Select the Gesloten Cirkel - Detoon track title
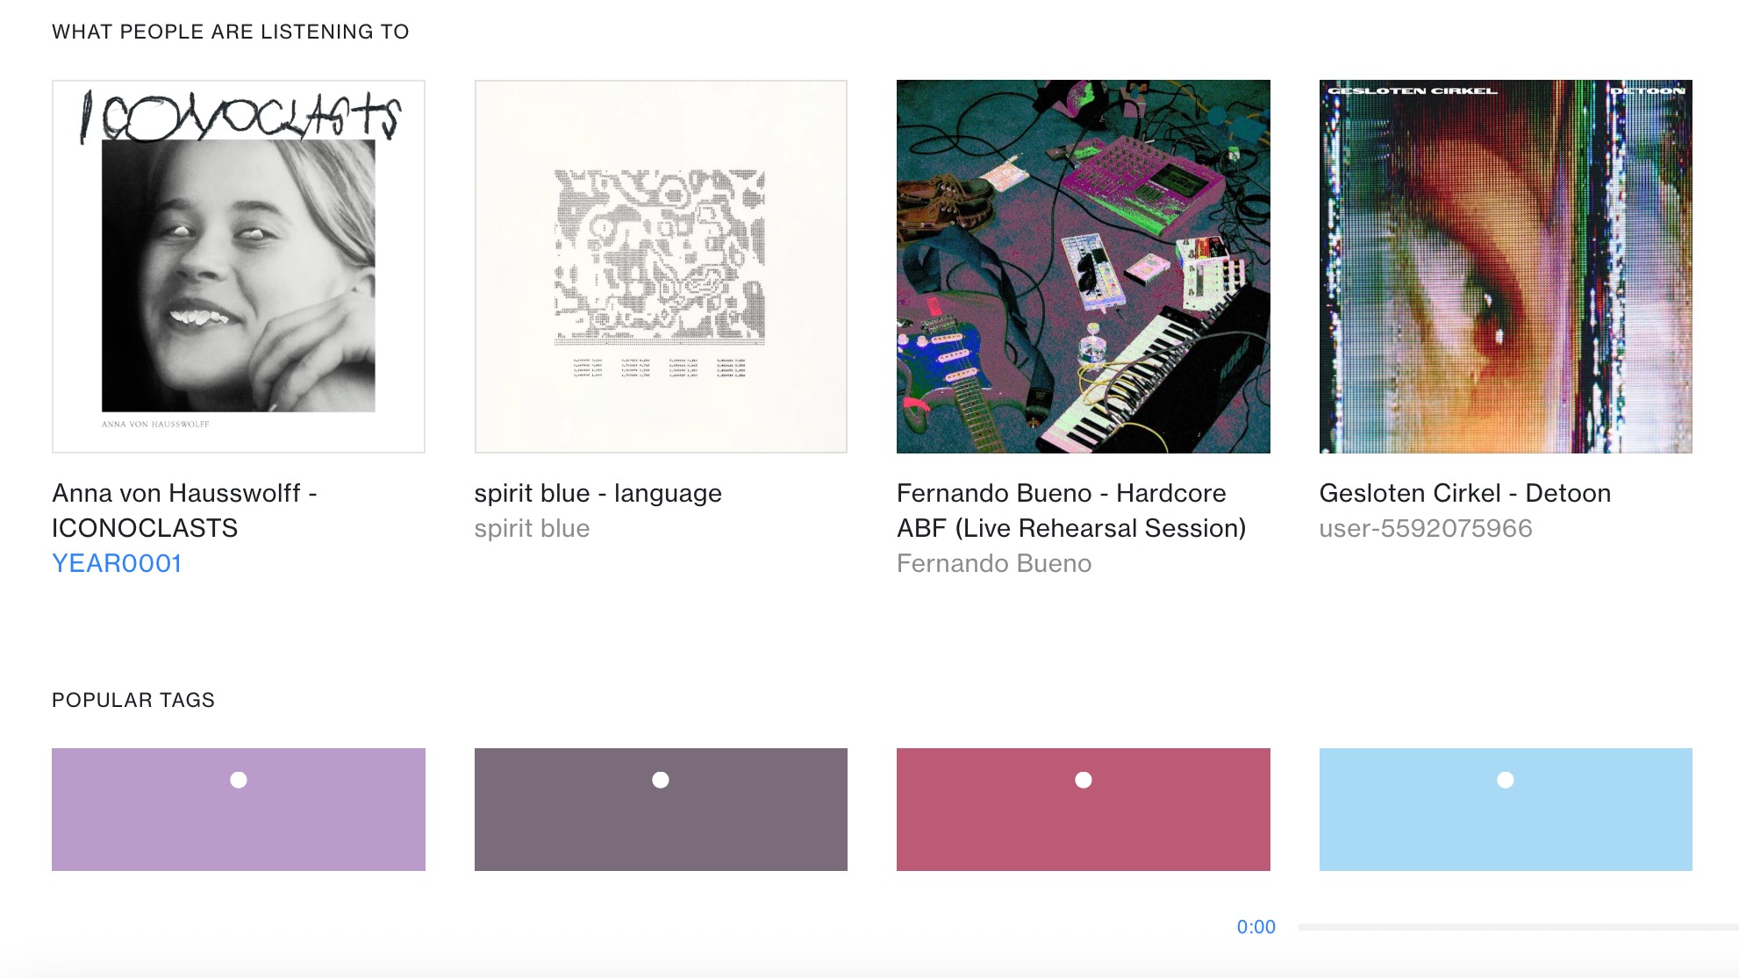This screenshot has height=978, width=1739. (x=1465, y=493)
